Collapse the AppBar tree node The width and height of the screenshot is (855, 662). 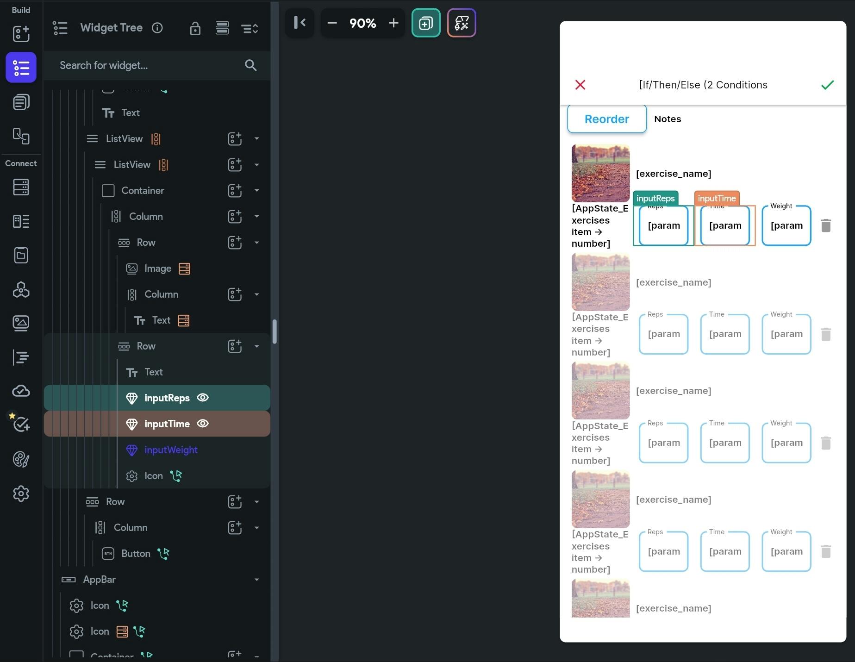tap(256, 580)
